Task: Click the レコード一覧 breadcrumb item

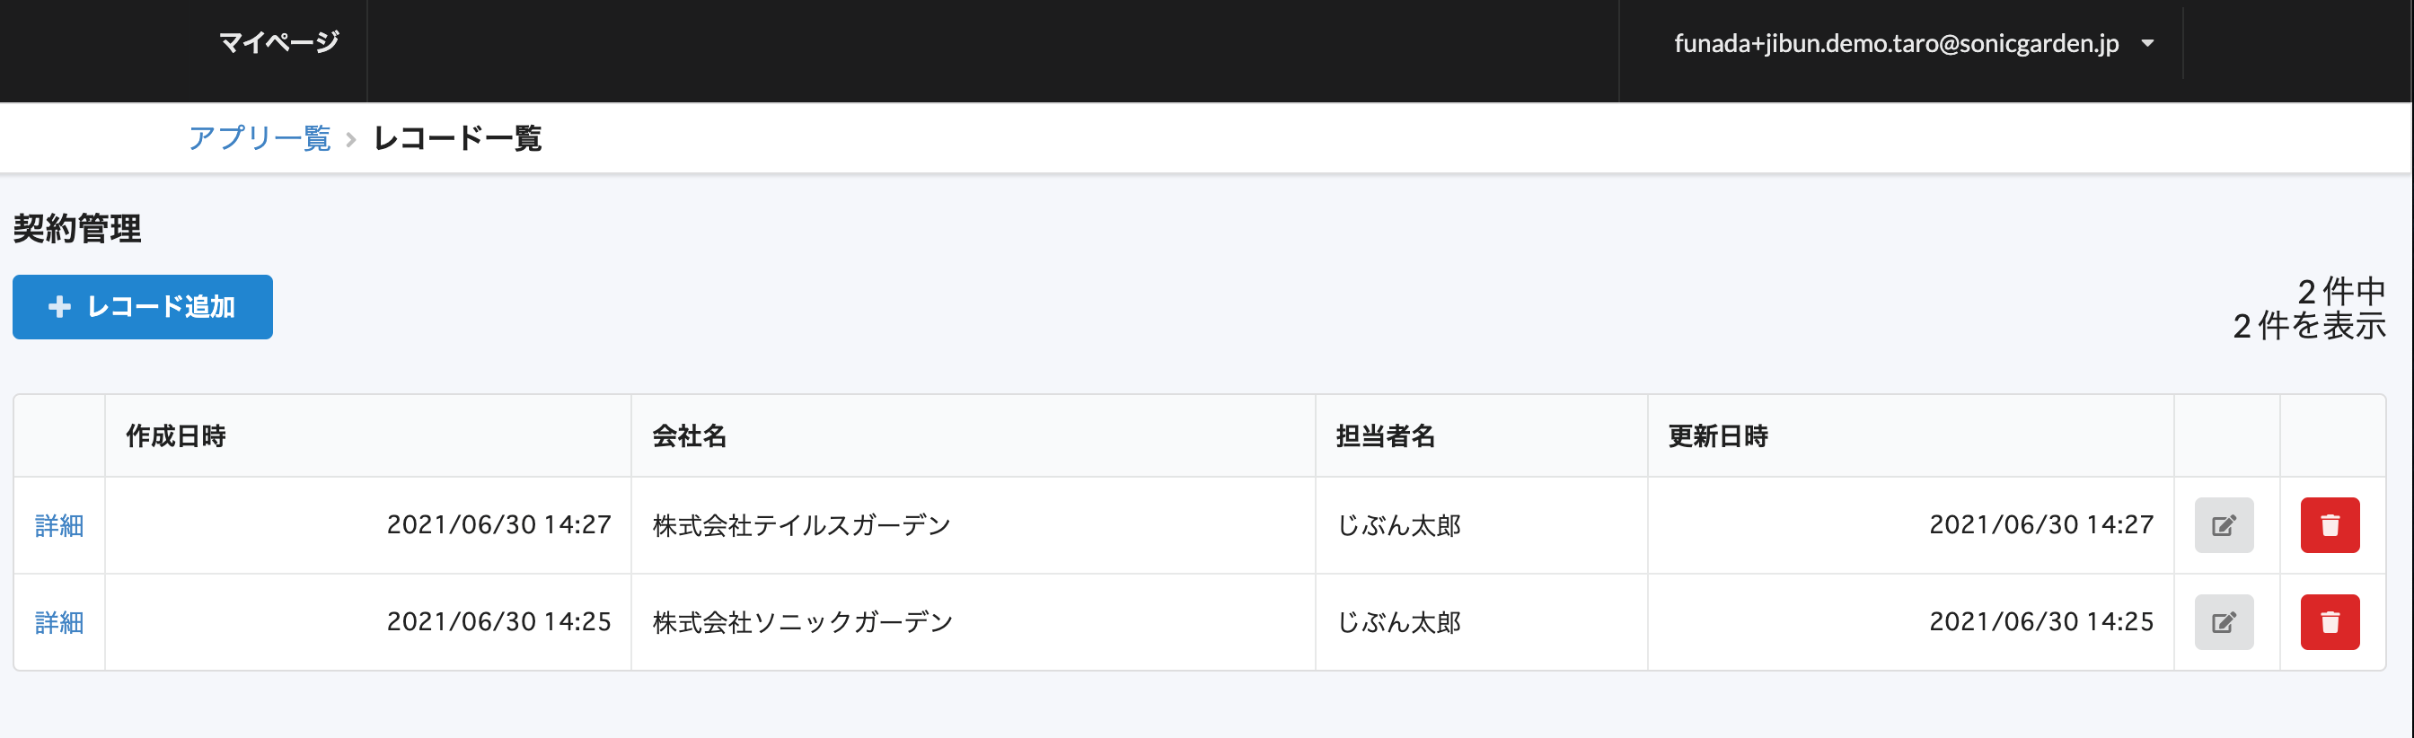Action: [x=457, y=138]
